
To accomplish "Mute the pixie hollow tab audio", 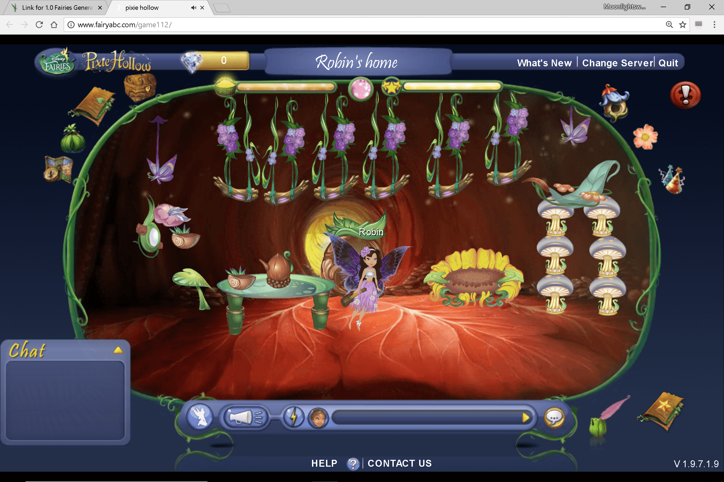I will (x=193, y=8).
